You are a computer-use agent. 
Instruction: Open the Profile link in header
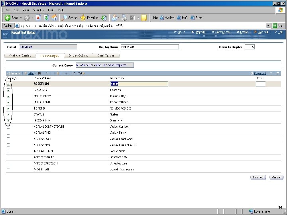click(x=244, y=32)
